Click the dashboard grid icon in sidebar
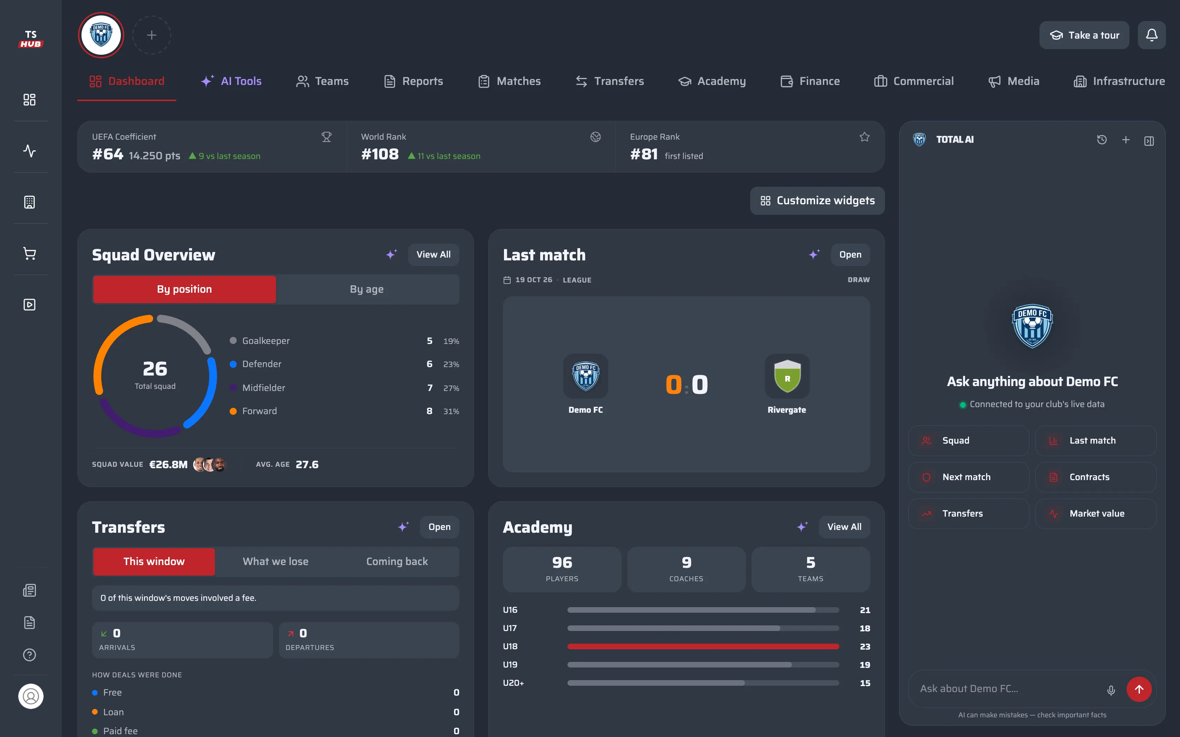Viewport: 1180px width, 737px height. (30, 99)
